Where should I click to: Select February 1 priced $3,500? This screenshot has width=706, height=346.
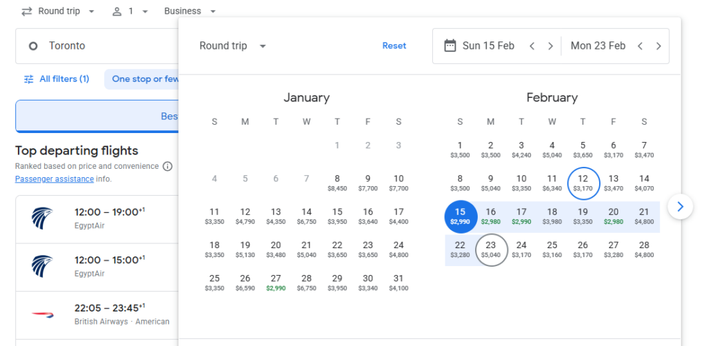point(460,150)
